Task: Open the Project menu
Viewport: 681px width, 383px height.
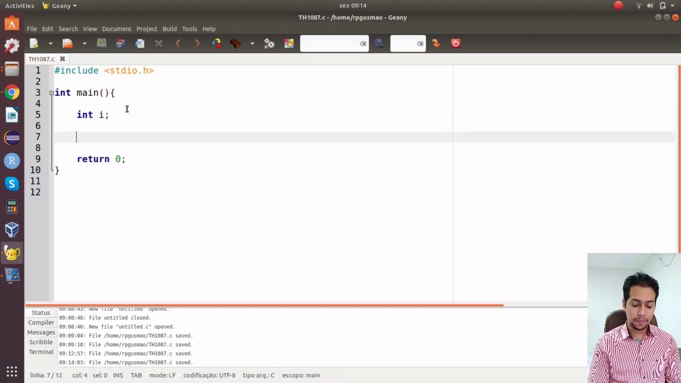Action: pyautogui.click(x=147, y=29)
